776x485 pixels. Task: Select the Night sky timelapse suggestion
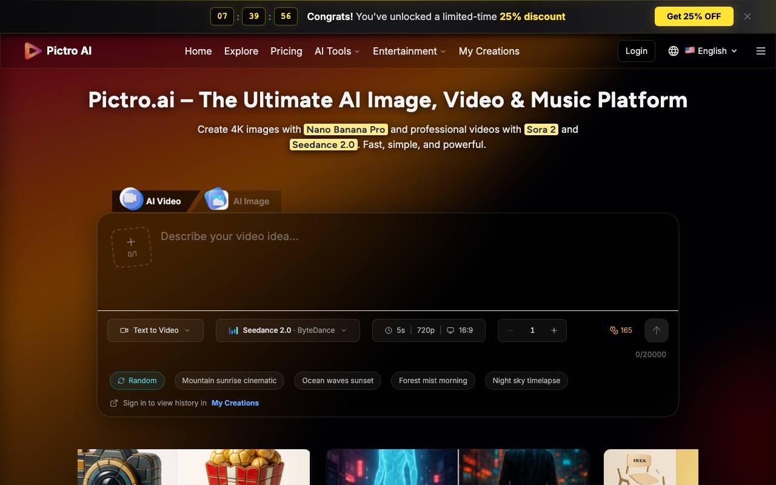click(x=526, y=381)
